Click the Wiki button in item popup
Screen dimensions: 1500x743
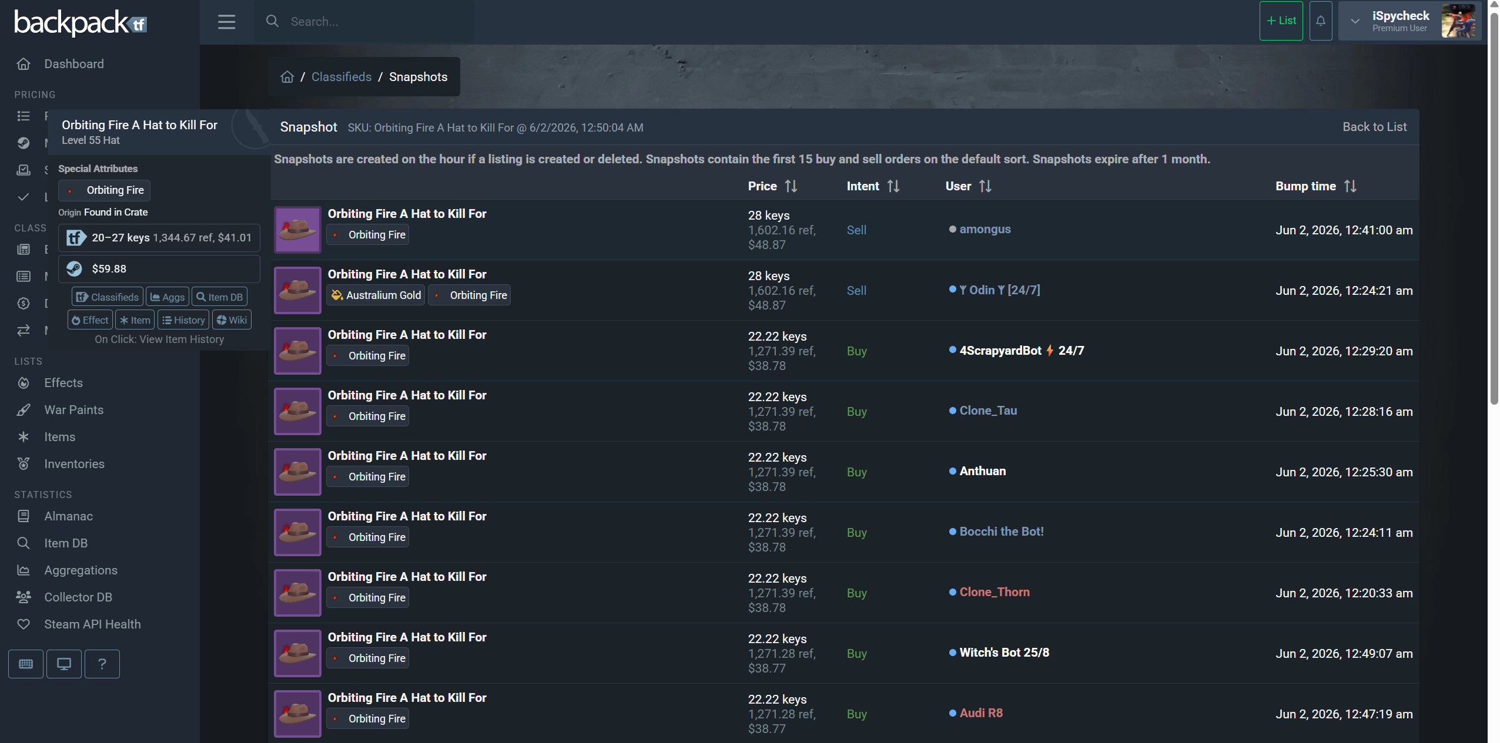[232, 320]
